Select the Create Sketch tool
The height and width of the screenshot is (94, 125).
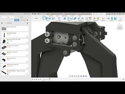pos(43,18)
